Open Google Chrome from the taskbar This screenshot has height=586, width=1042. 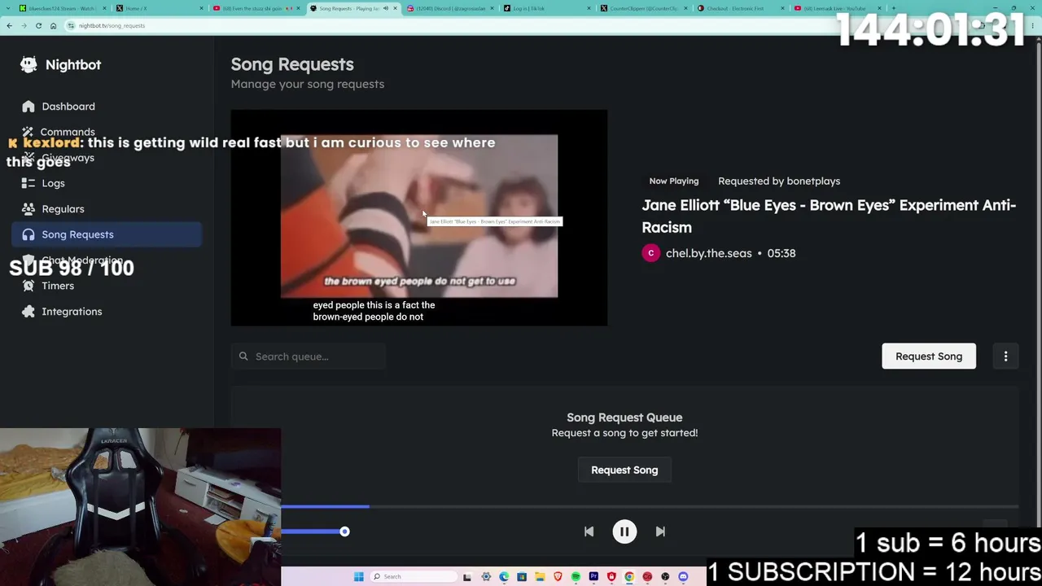629,577
